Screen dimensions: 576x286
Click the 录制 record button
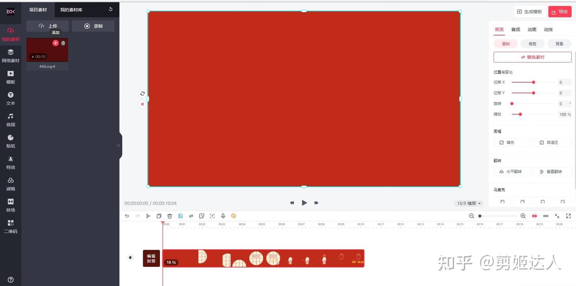[x=93, y=26]
